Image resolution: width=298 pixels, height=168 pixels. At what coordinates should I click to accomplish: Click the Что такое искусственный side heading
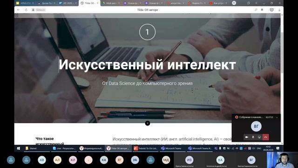click(x=50, y=141)
